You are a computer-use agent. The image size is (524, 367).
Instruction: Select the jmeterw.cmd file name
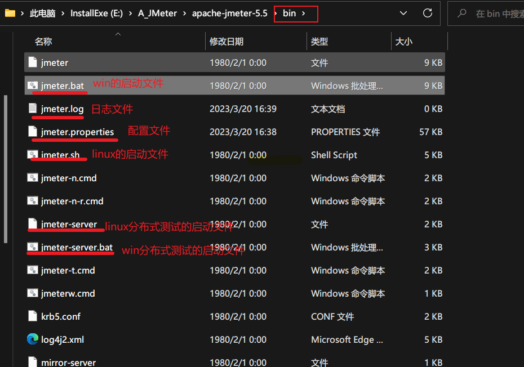[68, 293]
